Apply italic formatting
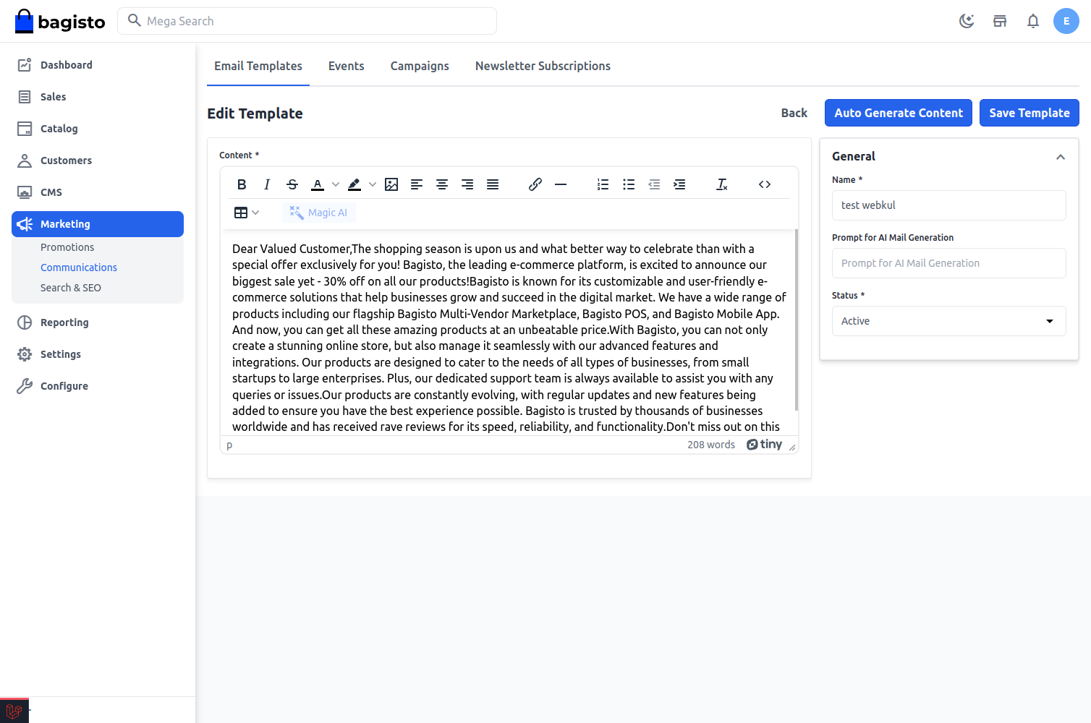Viewport: 1091px width, 723px height. coord(267,184)
